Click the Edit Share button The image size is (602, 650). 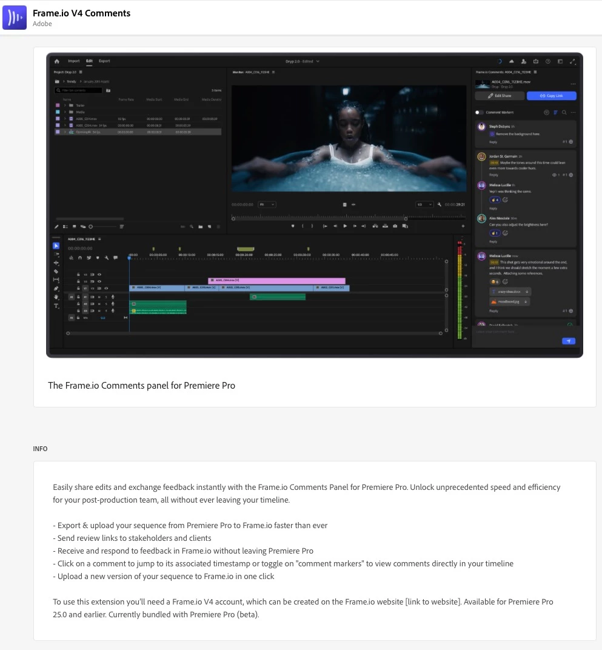pyautogui.click(x=499, y=96)
